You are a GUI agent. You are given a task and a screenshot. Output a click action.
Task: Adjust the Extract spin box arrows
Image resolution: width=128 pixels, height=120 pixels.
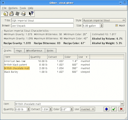(x=51, y=109)
